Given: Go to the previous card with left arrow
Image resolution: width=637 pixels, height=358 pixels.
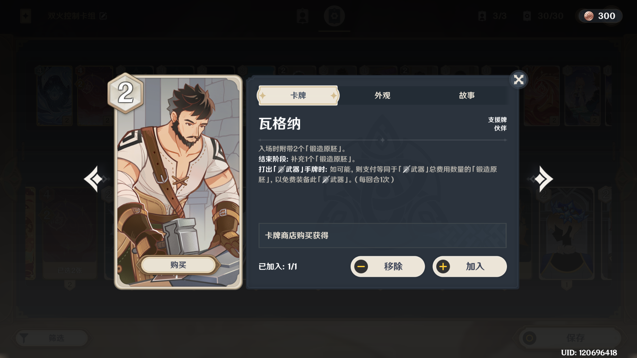Looking at the screenshot, I should (96, 179).
